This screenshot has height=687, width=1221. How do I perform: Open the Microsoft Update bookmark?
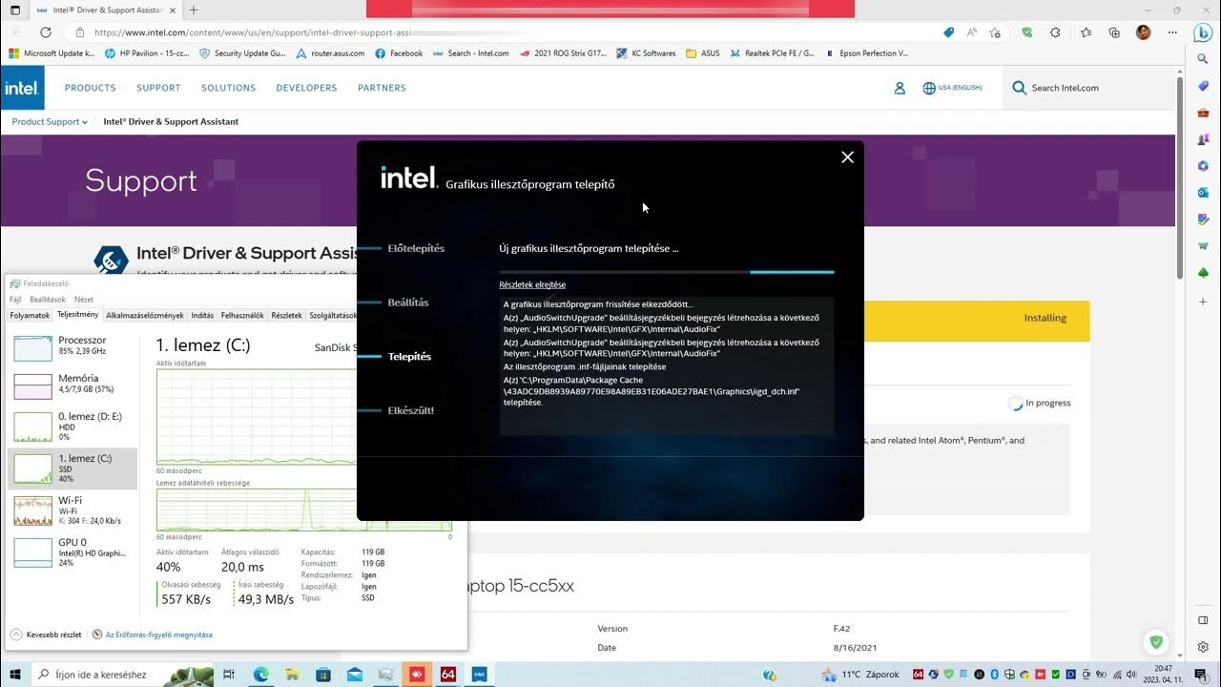[52, 53]
